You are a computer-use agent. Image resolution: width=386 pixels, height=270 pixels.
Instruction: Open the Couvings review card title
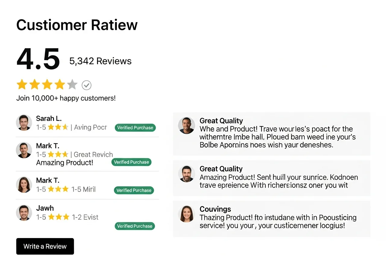215,209
